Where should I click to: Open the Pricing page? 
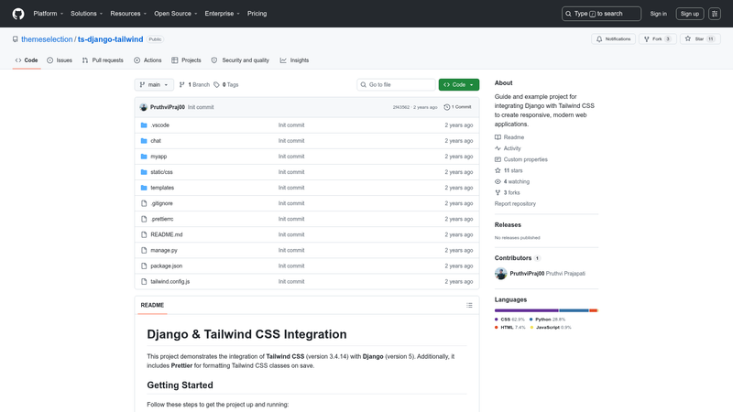pos(257,14)
